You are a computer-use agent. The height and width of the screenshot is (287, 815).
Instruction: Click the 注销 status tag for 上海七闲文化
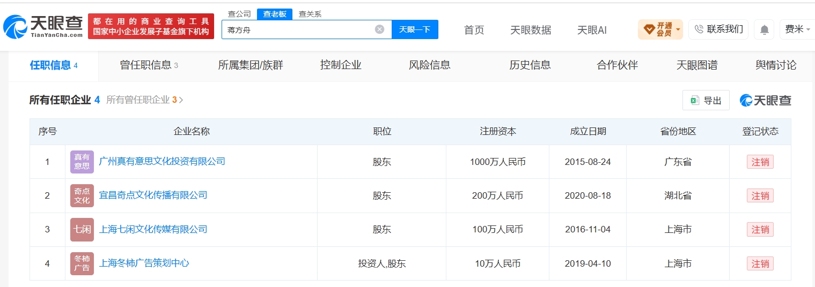760,230
